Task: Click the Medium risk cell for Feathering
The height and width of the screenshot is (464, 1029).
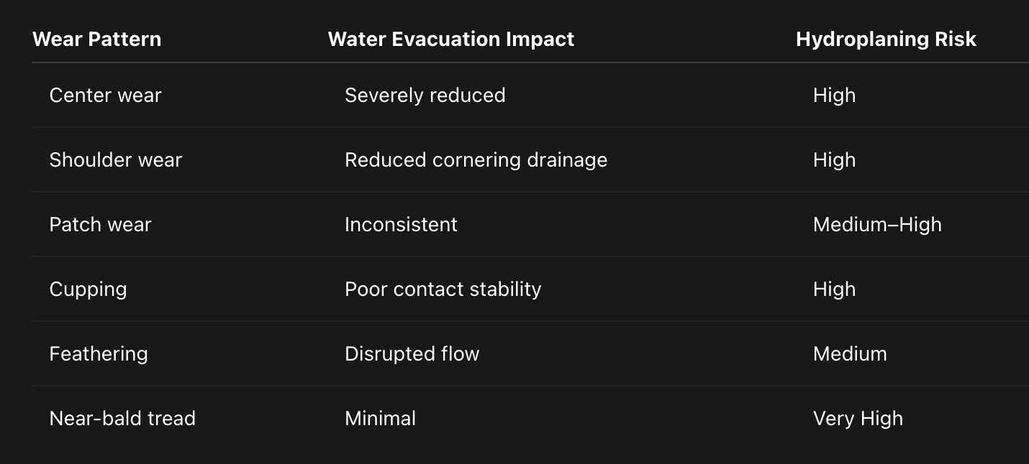Action: click(849, 353)
